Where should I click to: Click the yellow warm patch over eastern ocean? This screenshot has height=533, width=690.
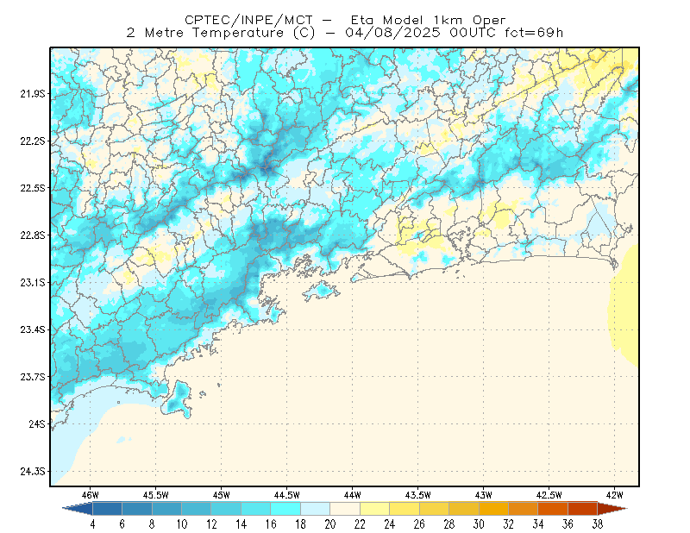pos(624,306)
